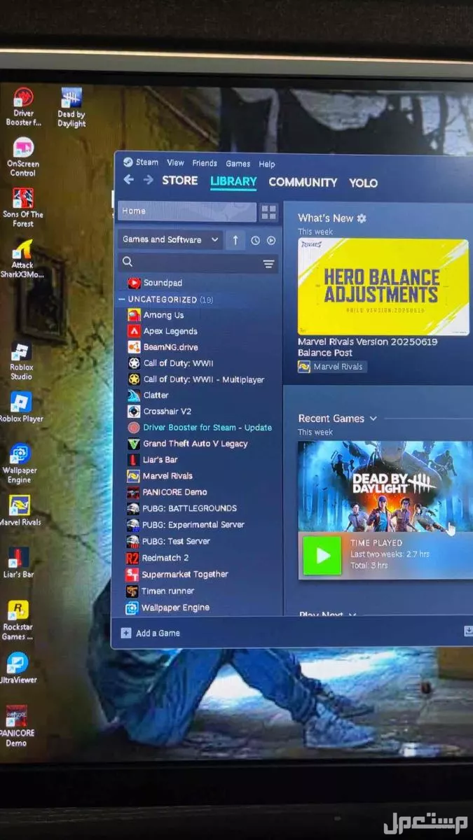The image size is (473, 840).
Task: Click the Add a Game plus icon
Action: pos(125,633)
